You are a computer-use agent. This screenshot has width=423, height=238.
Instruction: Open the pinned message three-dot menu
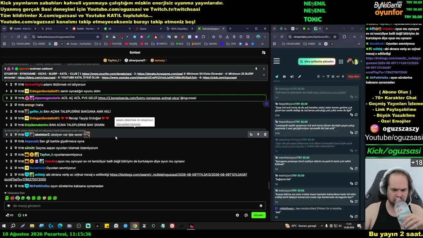click(x=264, y=69)
